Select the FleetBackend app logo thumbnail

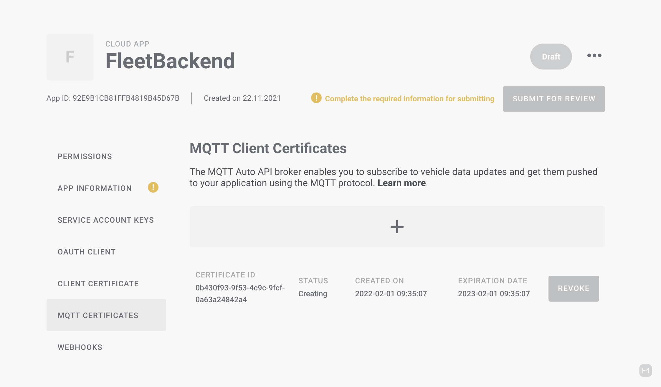(70, 57)
